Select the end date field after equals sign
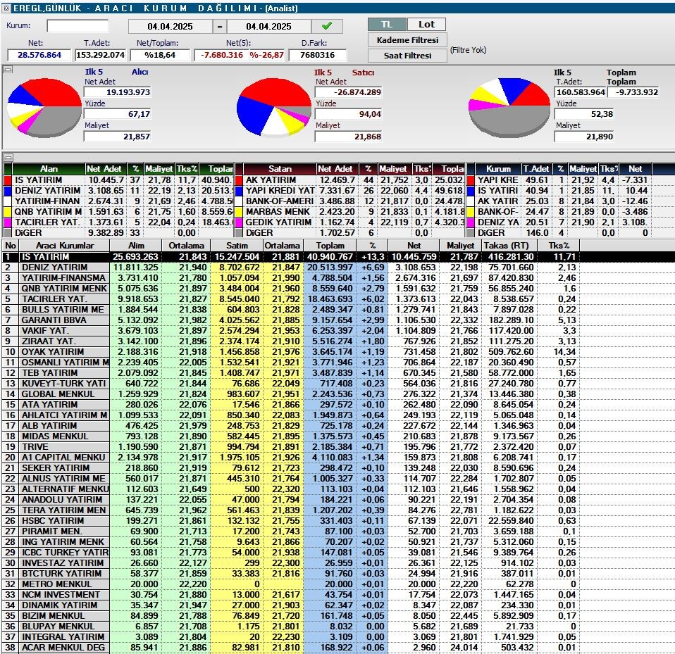Viewport: 675px width, 654px height. point(268,27)
